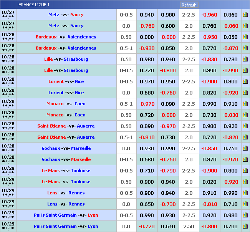
Task: Click chart icon for Lille-Strasbourg 0.50 handicap row
Action: (x=245, y=60)
